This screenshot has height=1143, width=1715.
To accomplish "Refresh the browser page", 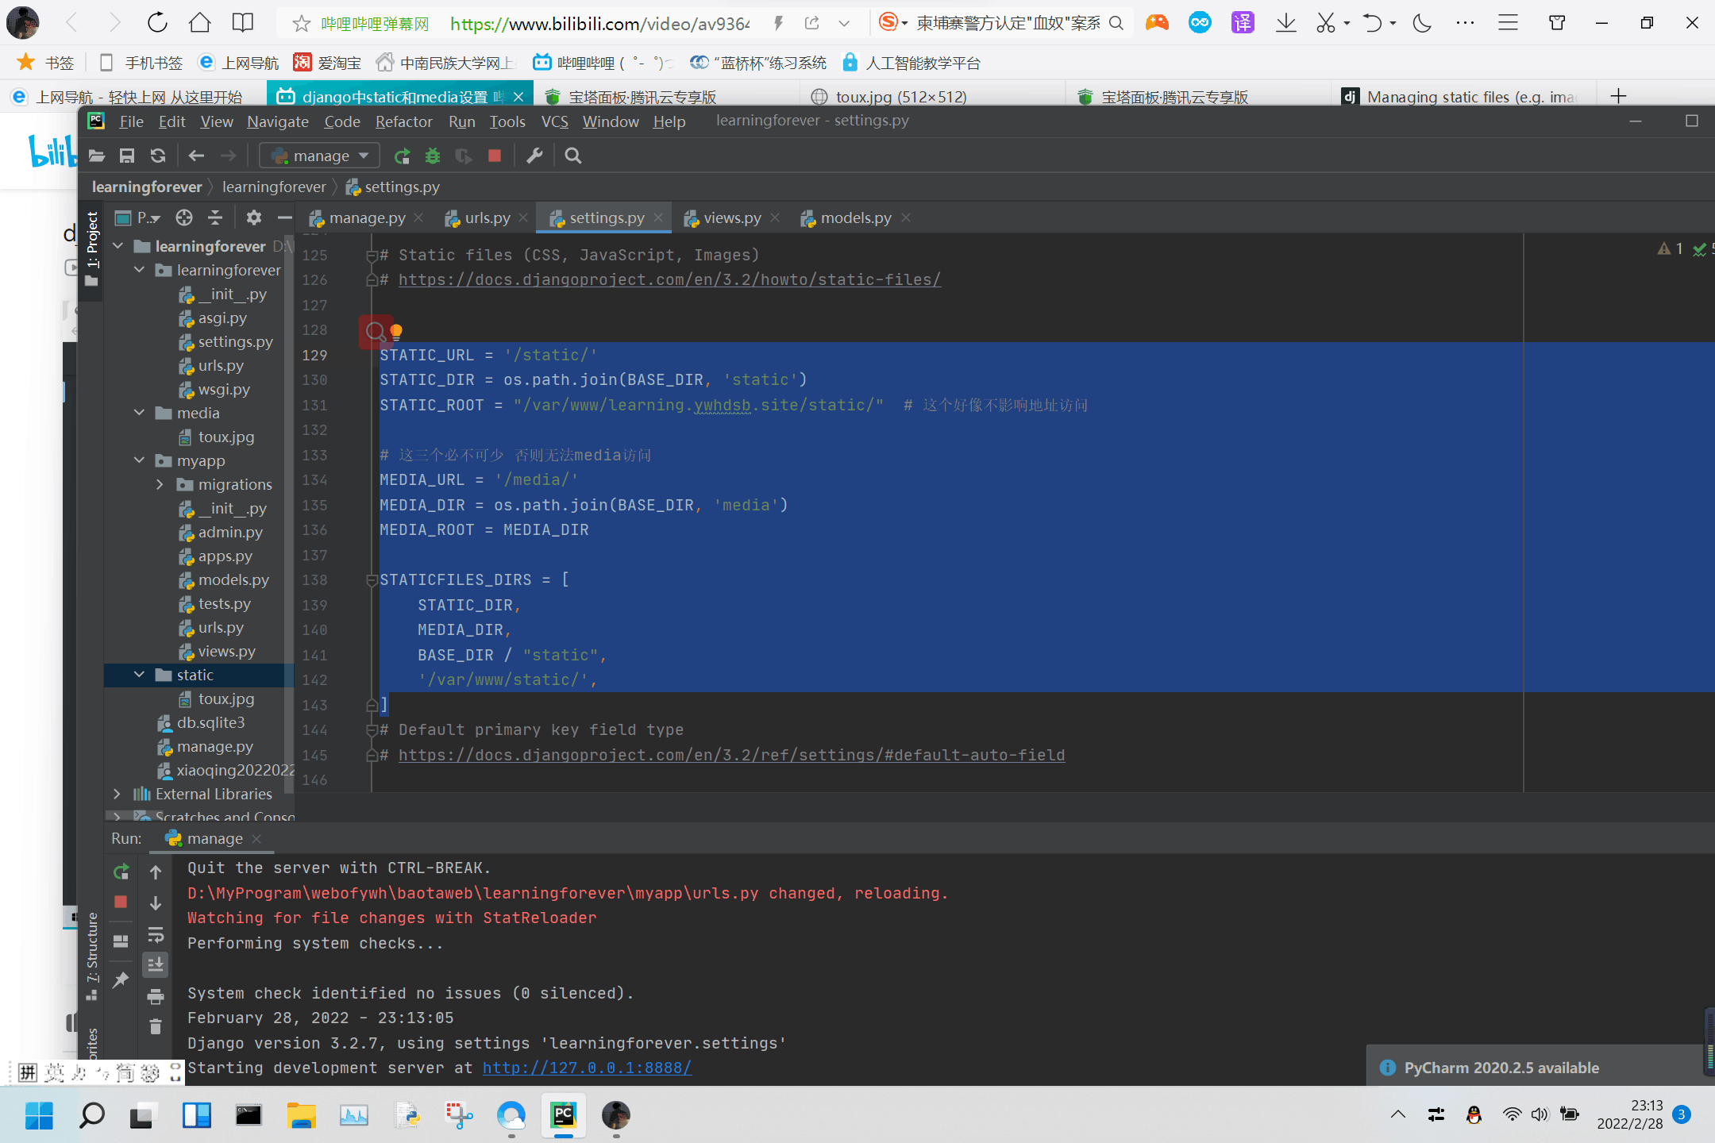I will [157, 23].
